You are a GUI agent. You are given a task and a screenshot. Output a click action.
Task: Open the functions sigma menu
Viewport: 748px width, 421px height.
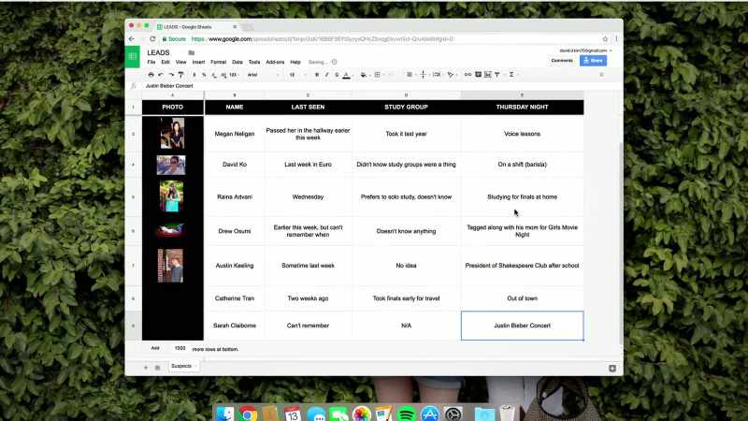pyautogui.click(x=511, y=75)
